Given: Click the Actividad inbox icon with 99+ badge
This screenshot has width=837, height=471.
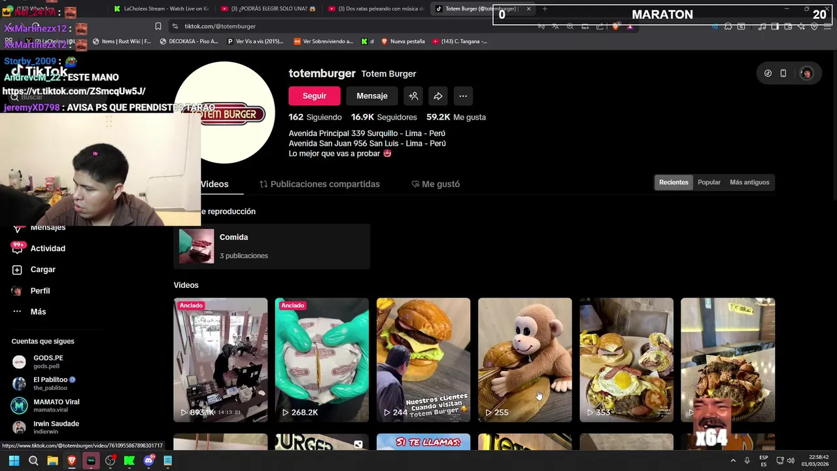Looking at the screenshot, I should click(17, 249).
